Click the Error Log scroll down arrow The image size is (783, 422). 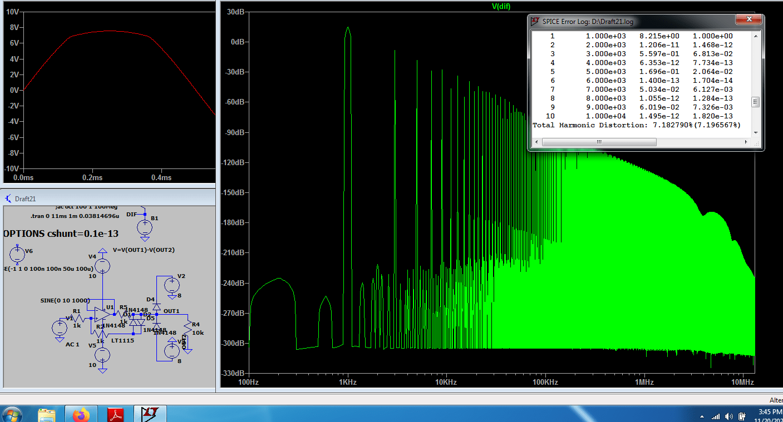(755, 133)
